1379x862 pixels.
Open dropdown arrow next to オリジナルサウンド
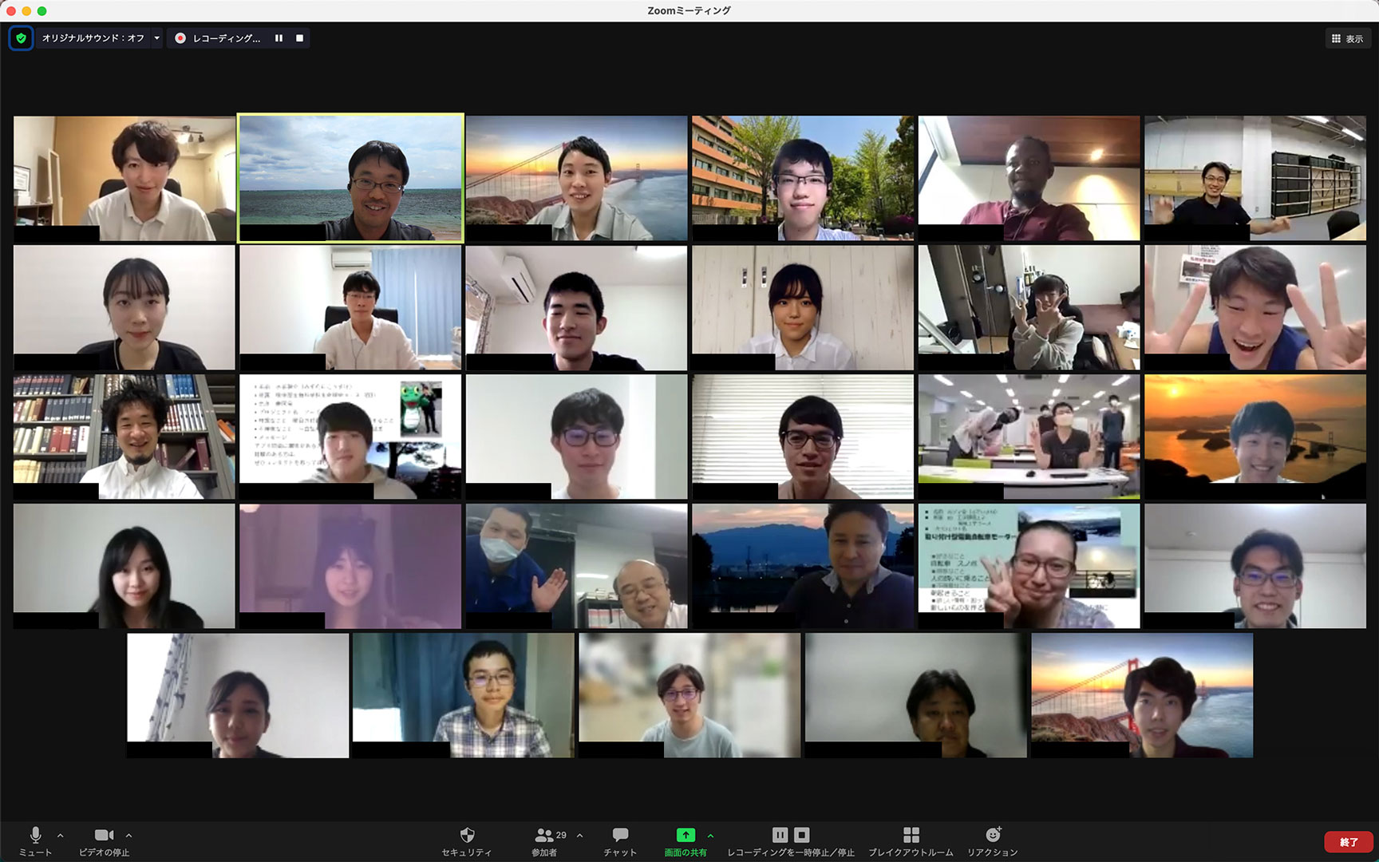point(157,38)
